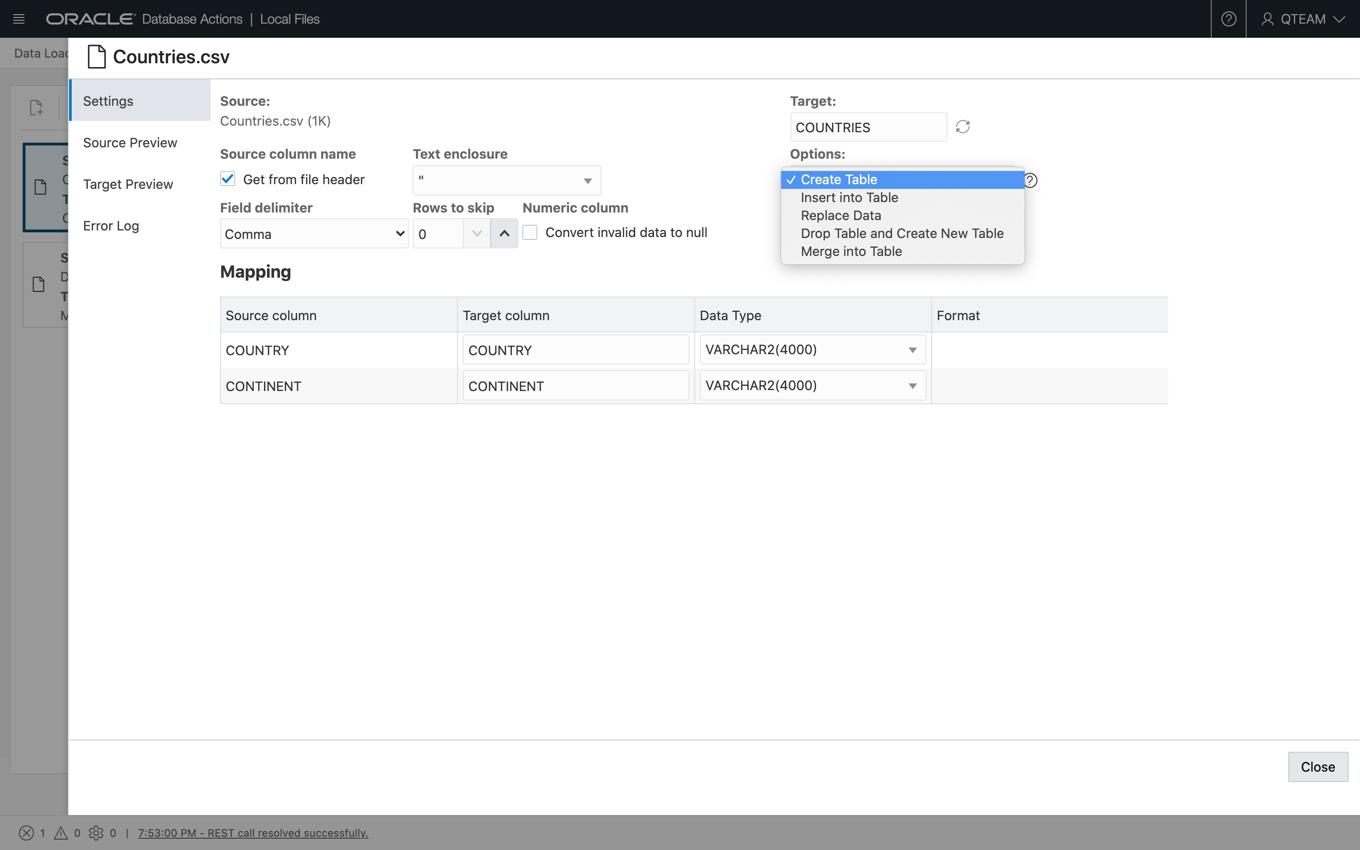Open the Field delimiter Comma dropdown

click(314, 234)
